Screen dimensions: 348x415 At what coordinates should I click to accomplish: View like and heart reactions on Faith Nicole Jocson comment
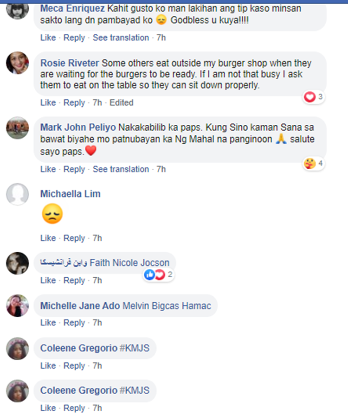coord(158,275)
